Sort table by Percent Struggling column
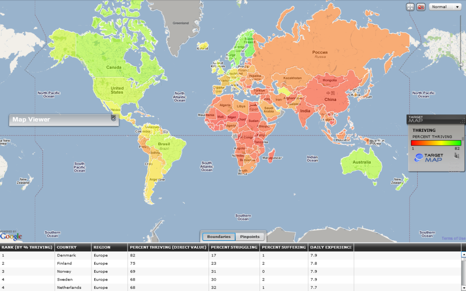466x291 pixels. [x=234, y=247]
